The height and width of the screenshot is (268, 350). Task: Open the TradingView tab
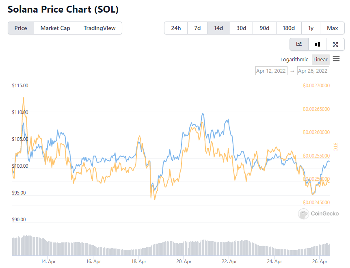point(99,28)
